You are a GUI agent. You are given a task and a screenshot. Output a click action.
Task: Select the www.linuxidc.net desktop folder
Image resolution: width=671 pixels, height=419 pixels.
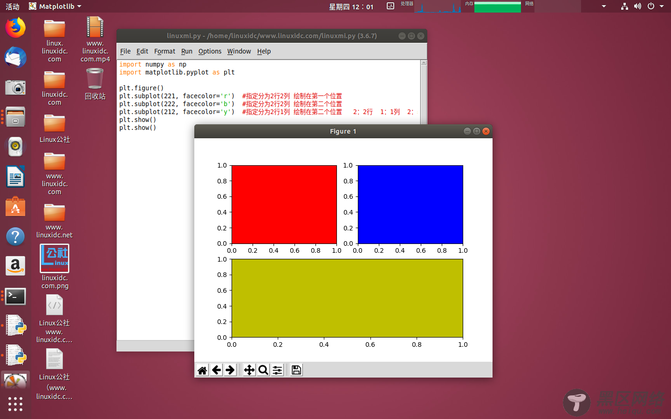coord(55,221)
